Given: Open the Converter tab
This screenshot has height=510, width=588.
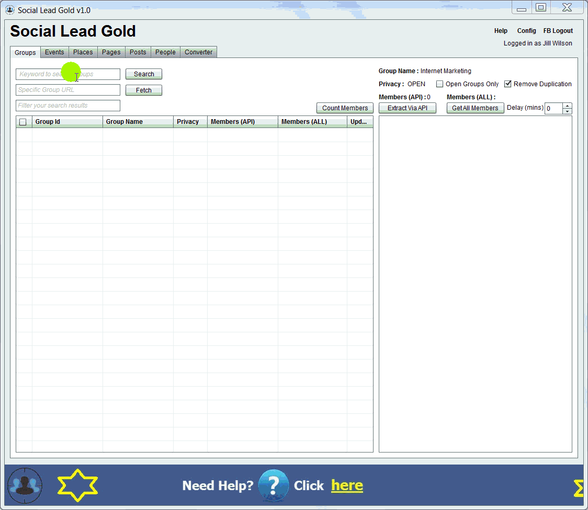Looking at the screenshot, I should (x=198, y=52).
